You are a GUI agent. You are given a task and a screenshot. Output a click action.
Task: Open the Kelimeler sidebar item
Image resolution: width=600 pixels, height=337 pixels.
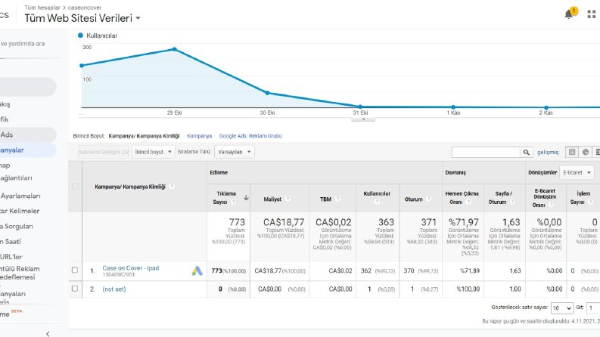point(20,211)
